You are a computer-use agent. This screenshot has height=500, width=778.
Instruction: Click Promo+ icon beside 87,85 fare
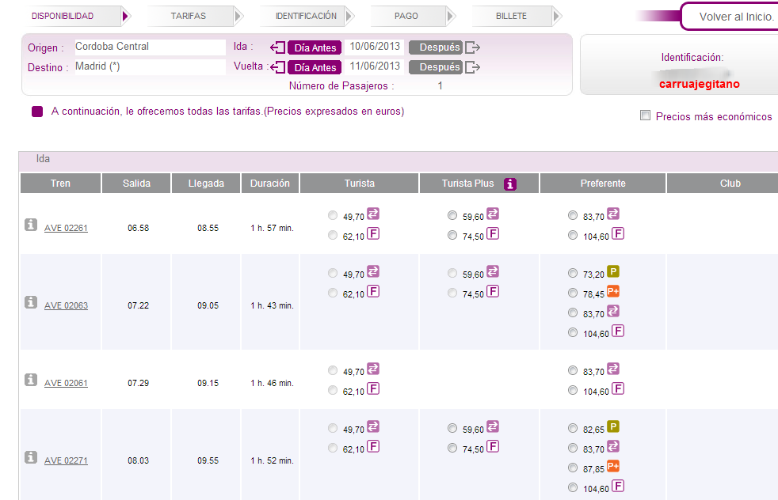pyautogui.click(x=613, y=466)
